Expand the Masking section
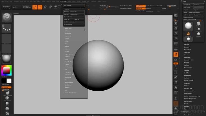Screen dimensions: 206x116 (187, 70)
